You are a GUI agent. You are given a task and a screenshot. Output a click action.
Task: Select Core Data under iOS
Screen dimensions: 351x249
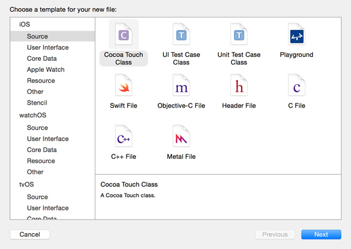[x=53, y=58]
